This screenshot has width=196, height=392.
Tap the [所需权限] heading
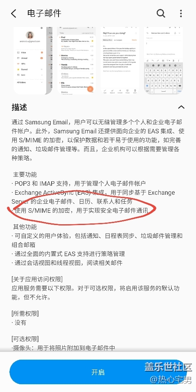[x=25, y=313]
